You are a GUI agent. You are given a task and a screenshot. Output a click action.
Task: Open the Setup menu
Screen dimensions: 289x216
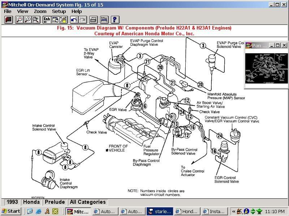tap(59, 12)
